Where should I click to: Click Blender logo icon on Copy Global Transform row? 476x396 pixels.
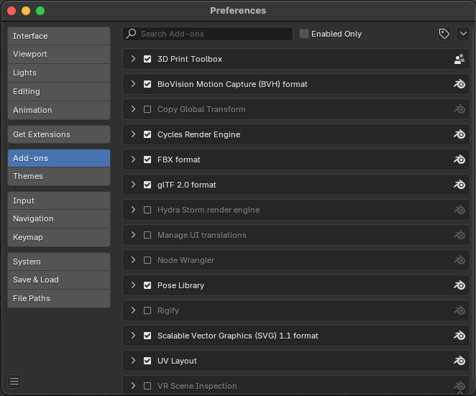point(459,109)
